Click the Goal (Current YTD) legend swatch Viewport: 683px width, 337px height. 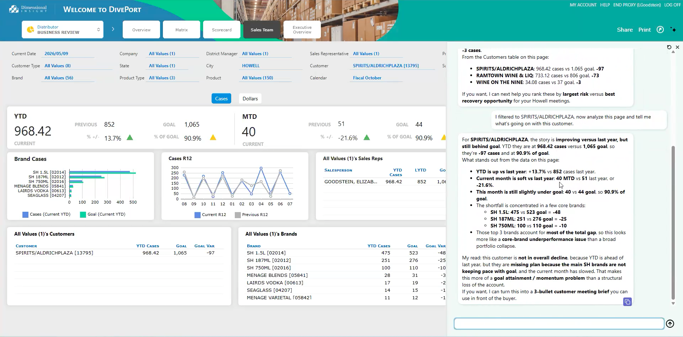click(83, 215)
